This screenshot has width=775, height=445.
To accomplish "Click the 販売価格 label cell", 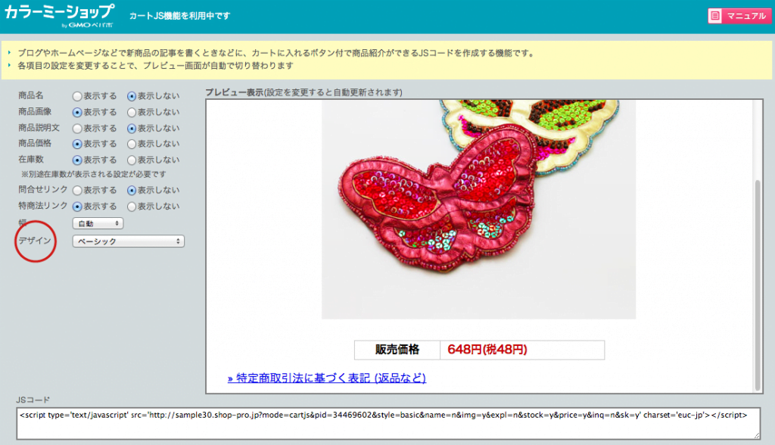I will coord(397,350).
